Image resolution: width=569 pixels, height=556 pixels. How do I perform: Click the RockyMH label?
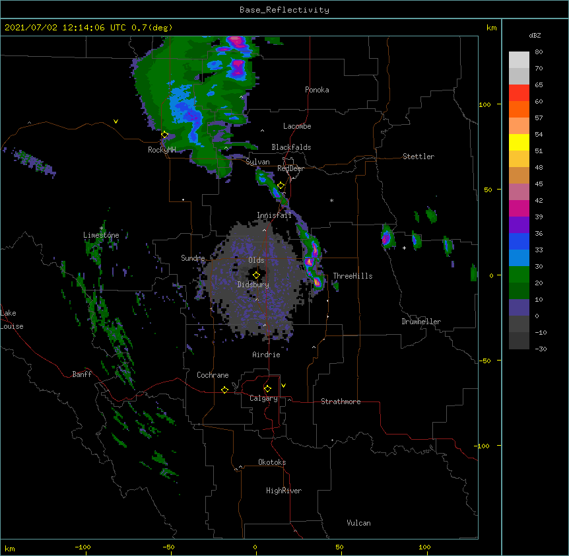(x=162, y=150)
